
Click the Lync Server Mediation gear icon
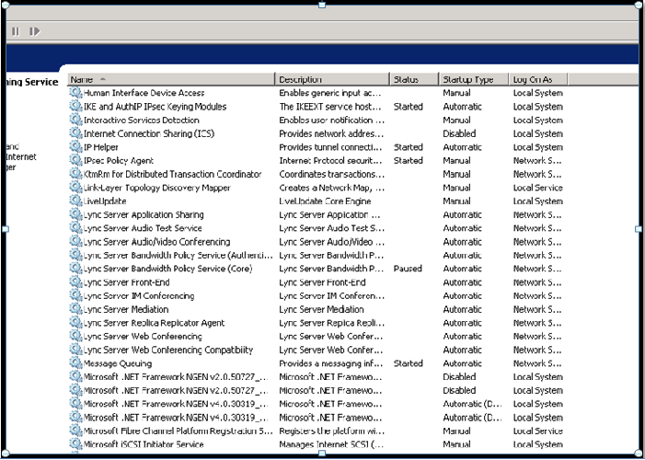pos(75,309)
